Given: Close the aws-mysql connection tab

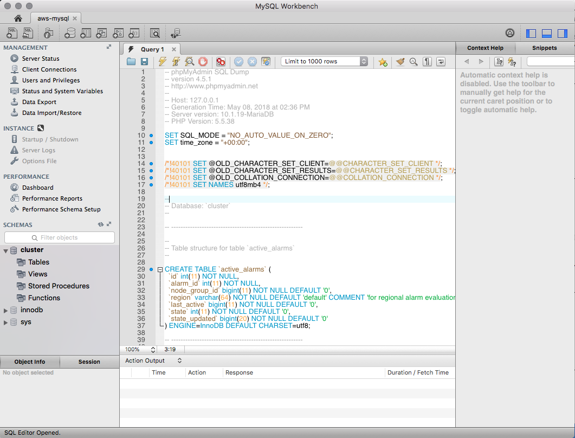Looking at the screenshot, I should pos(75,18).
